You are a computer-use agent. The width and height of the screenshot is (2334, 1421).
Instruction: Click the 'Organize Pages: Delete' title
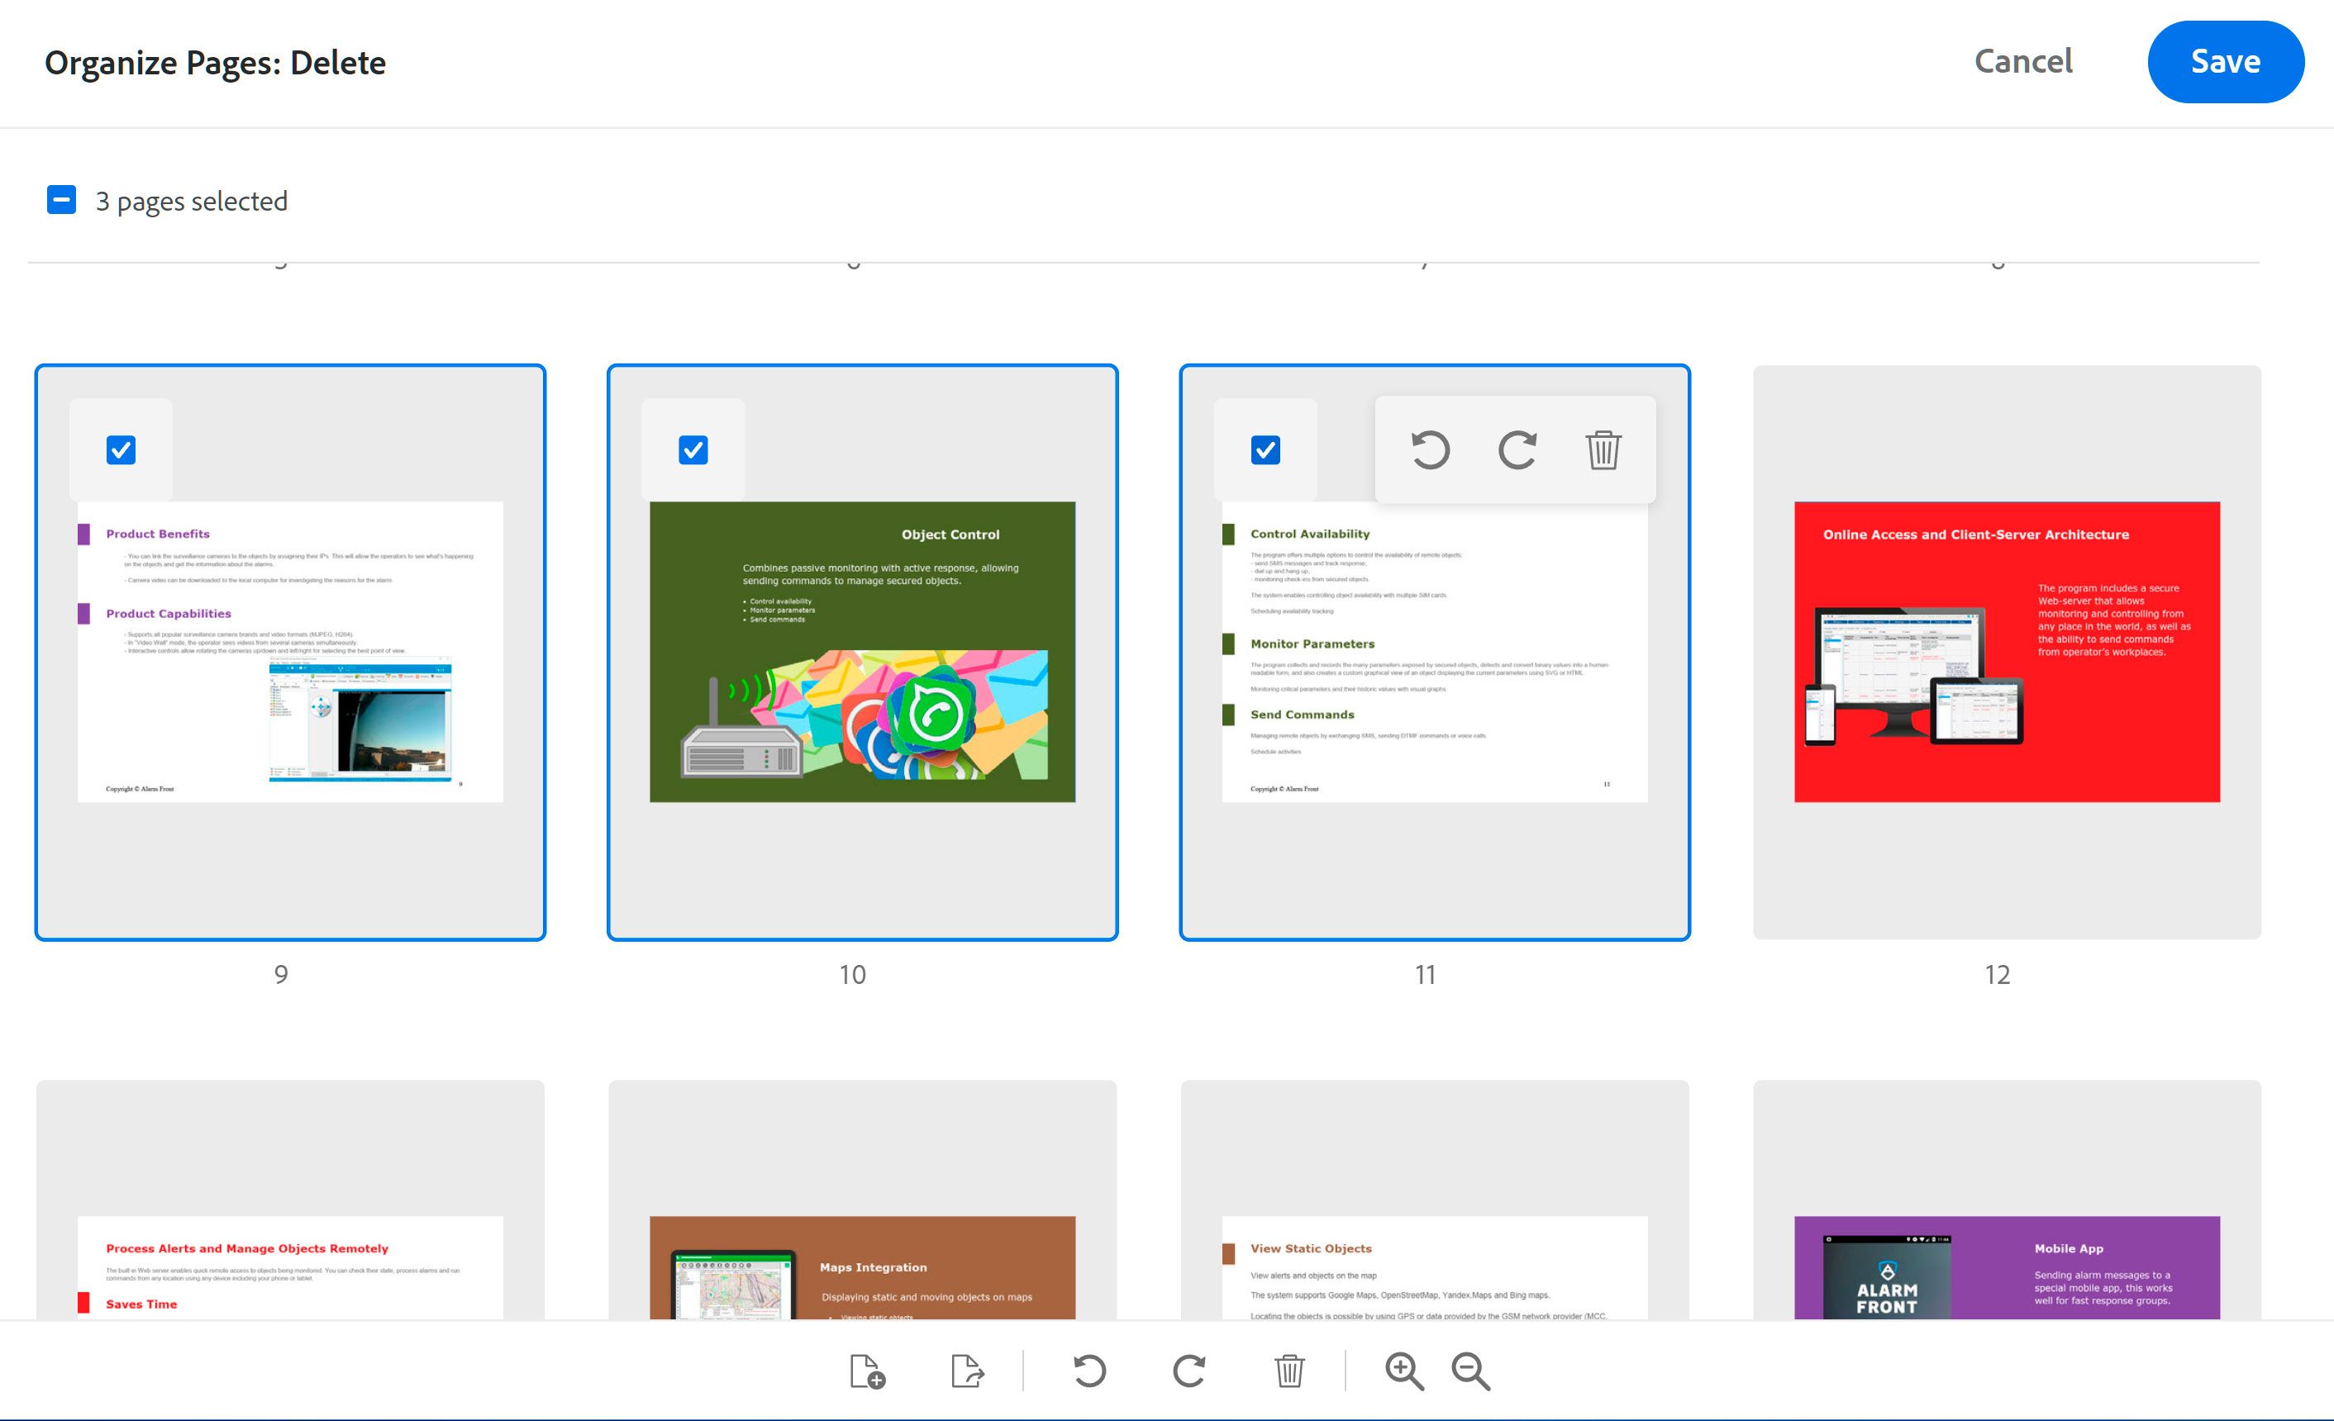[x=215, y=63]
